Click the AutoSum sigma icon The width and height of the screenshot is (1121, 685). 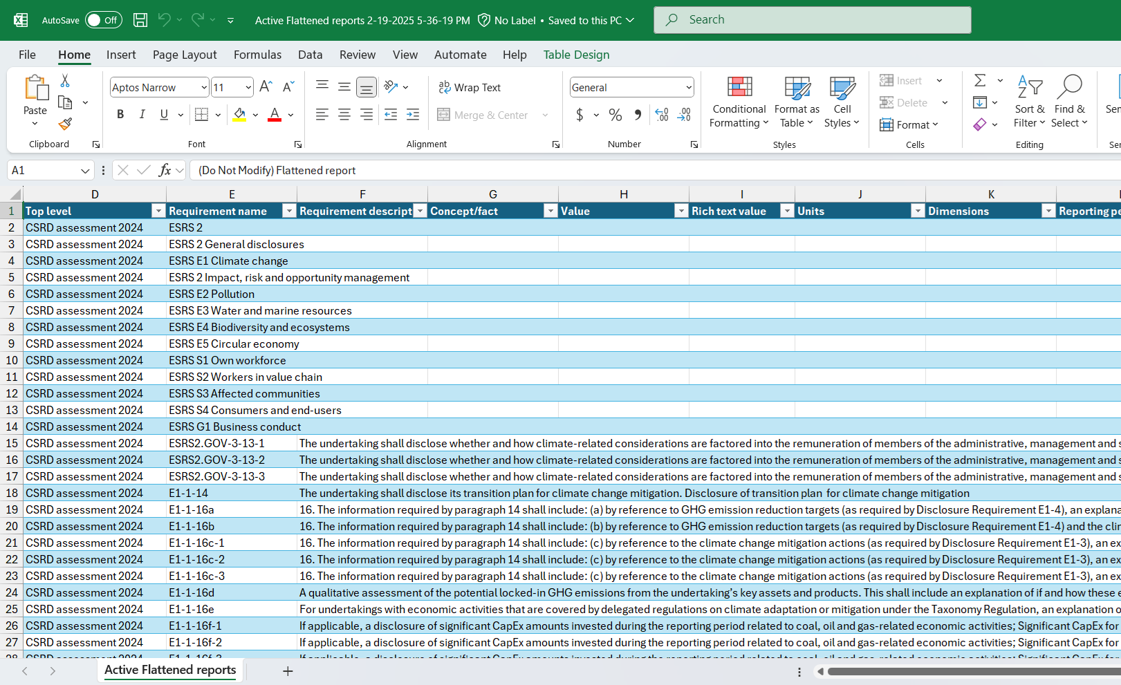pyautogui.click(x=980, y=81)
